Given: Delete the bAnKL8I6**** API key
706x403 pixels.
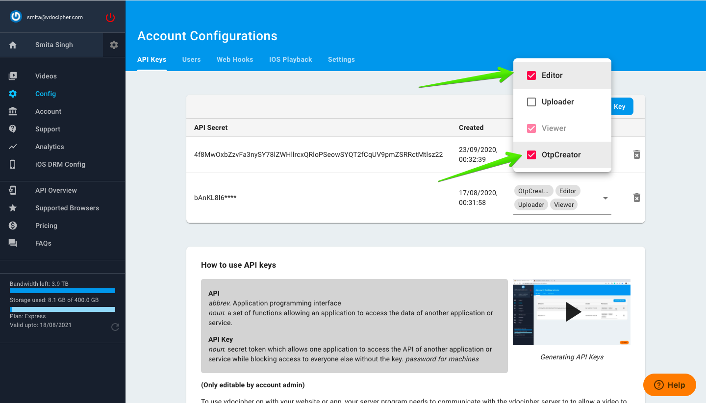Looking at the screenshot, I should click(637, 198).
